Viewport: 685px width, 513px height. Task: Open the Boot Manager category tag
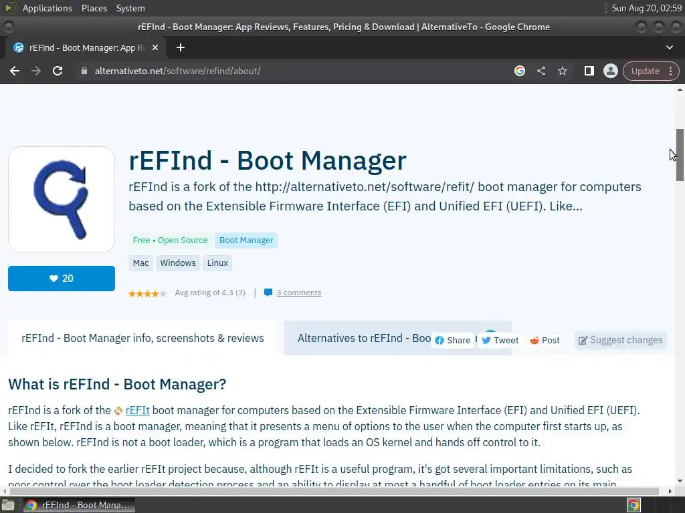click(246, 240)
